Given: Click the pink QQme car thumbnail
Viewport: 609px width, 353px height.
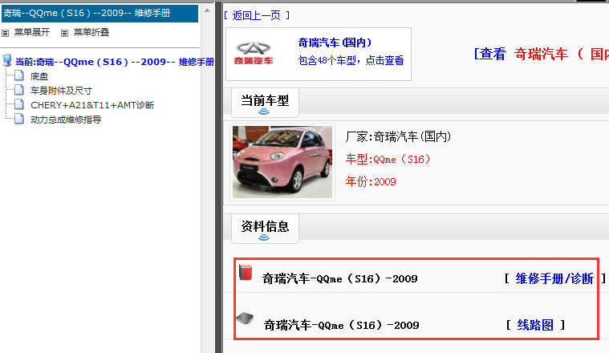Looking at the screenshot, I should click(x=282, y=162).
